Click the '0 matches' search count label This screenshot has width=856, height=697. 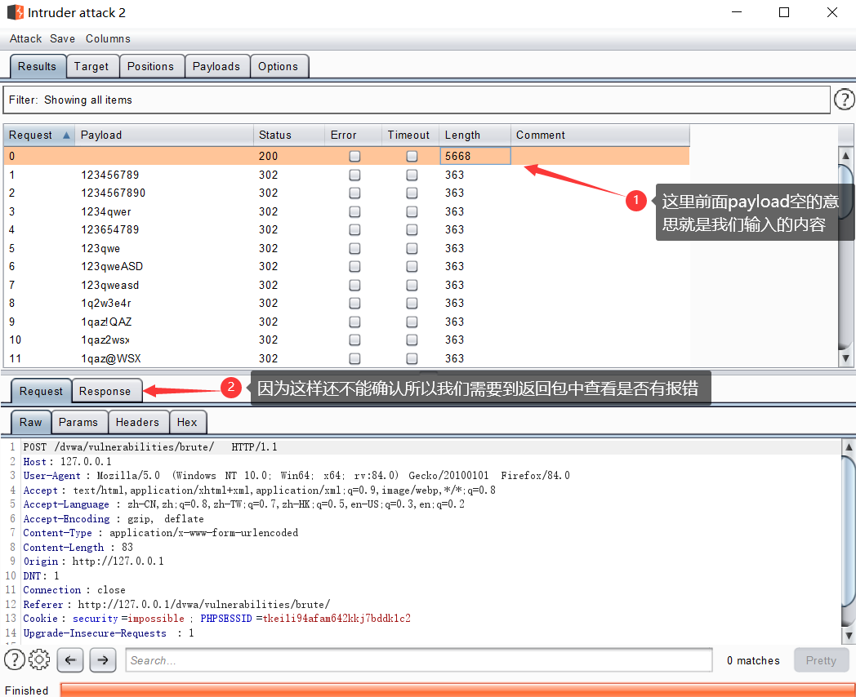753,660
